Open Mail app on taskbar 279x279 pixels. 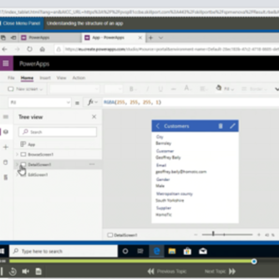coord(203,251)
